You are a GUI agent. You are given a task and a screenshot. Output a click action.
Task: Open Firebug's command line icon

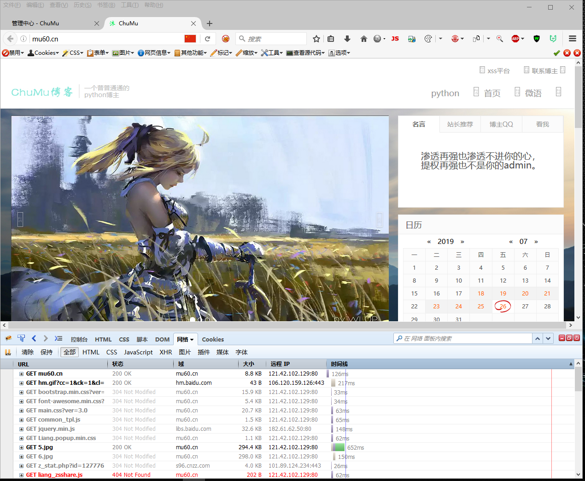coord(58,339)
